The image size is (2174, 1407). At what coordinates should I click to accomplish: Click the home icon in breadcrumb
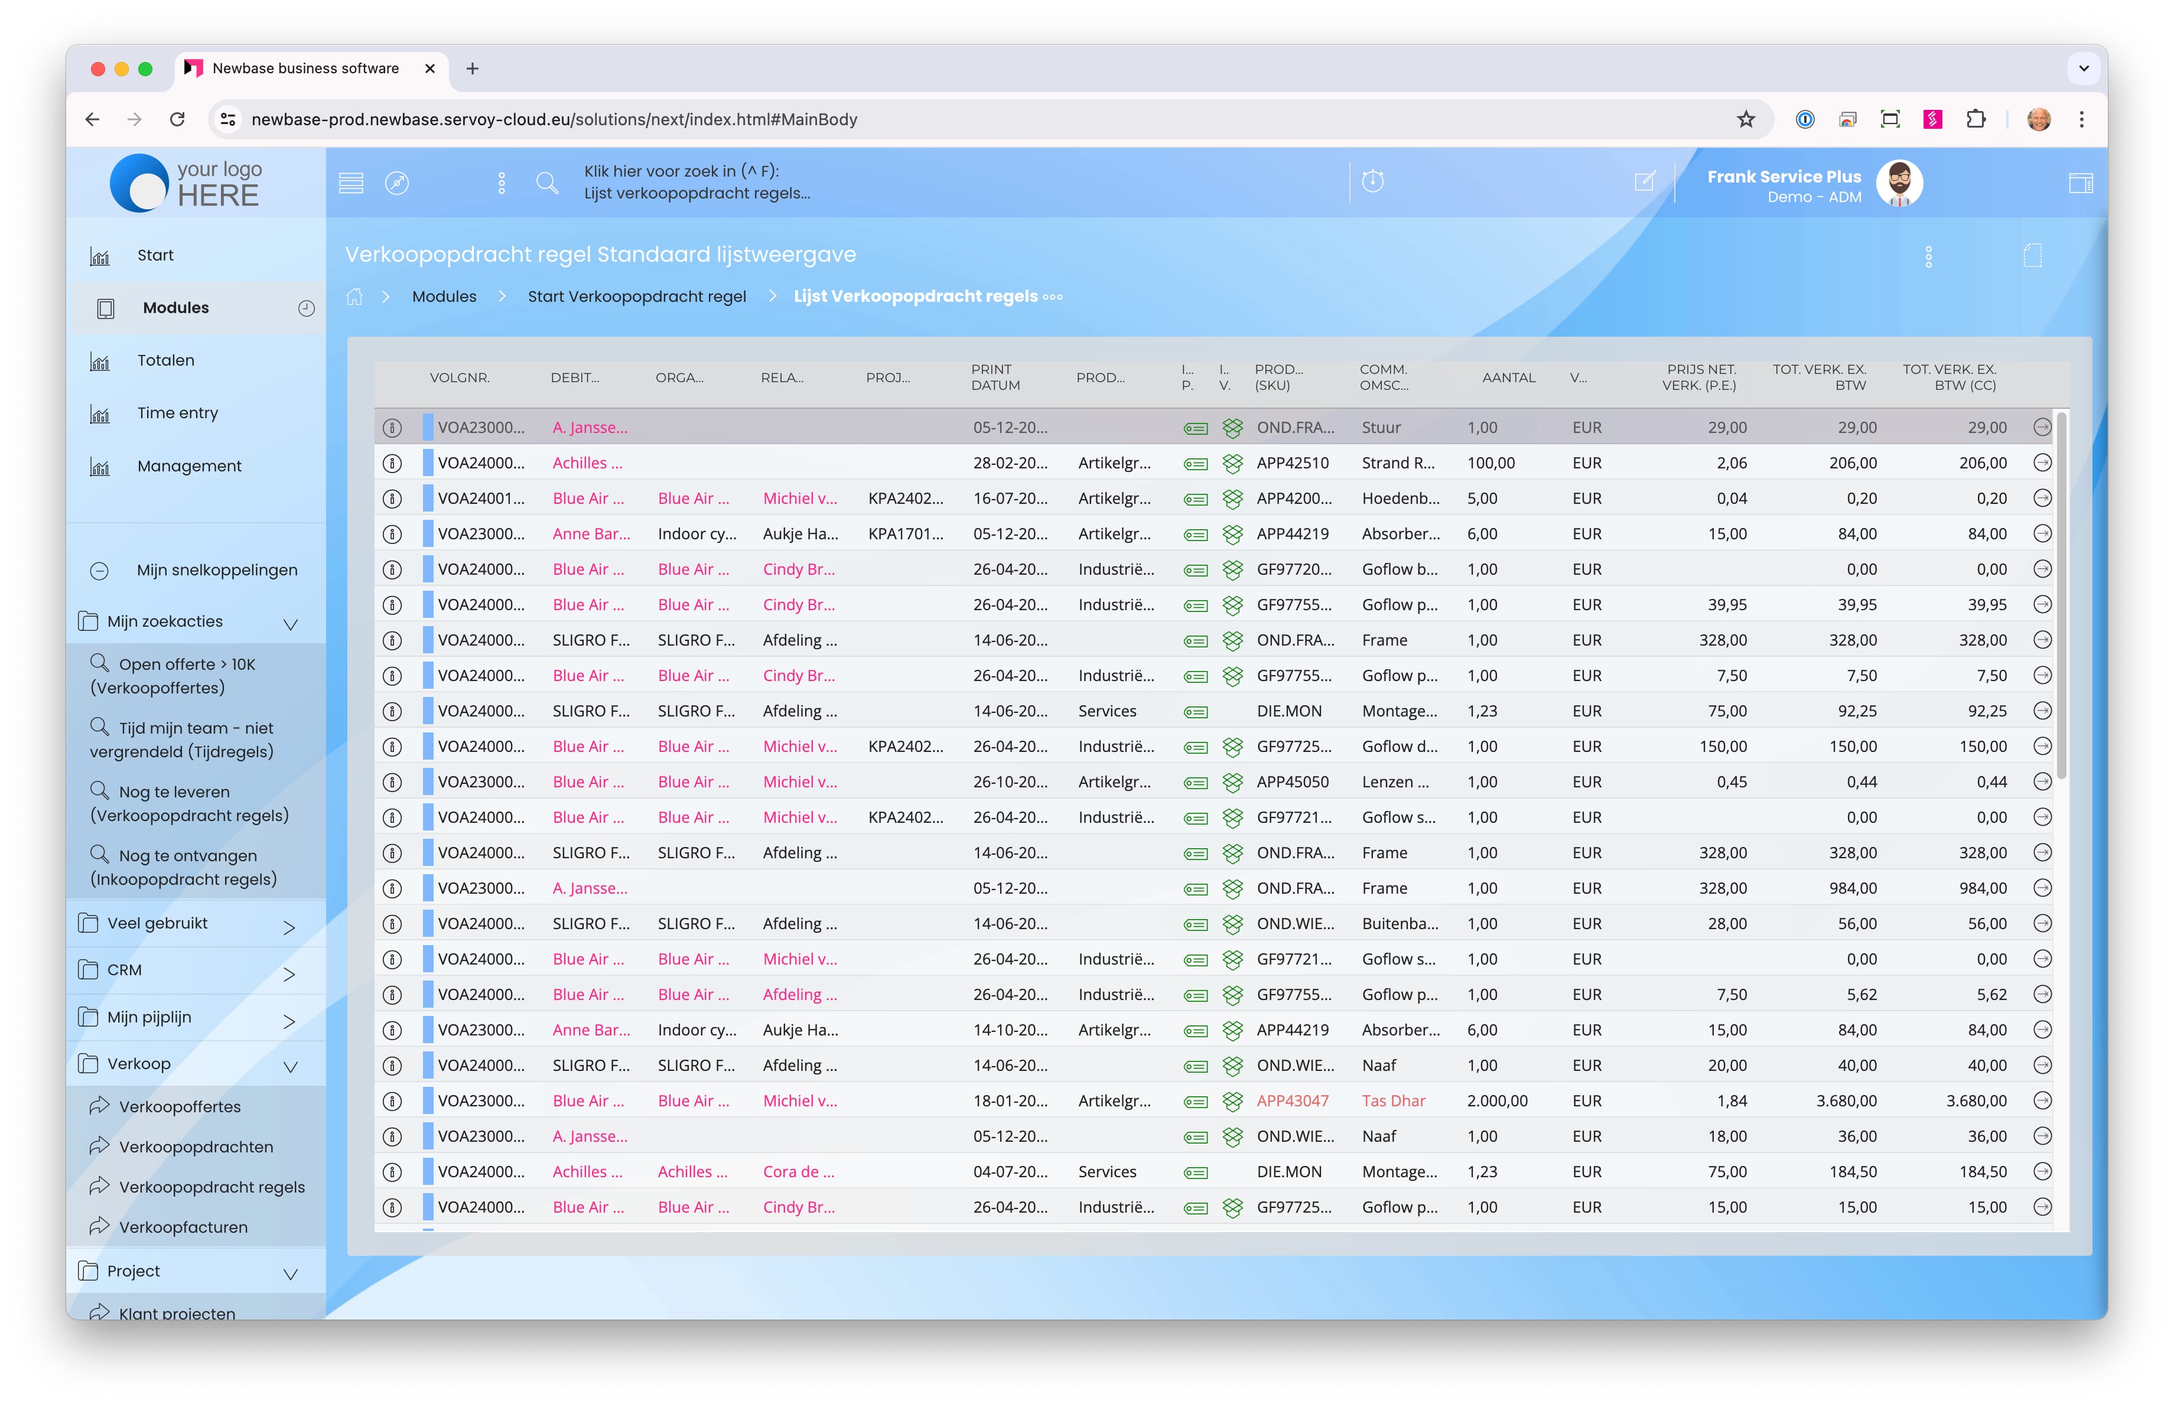(x=354, y=297)
